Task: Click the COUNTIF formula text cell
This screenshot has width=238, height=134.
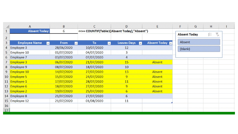Action: tap(113, 31)
